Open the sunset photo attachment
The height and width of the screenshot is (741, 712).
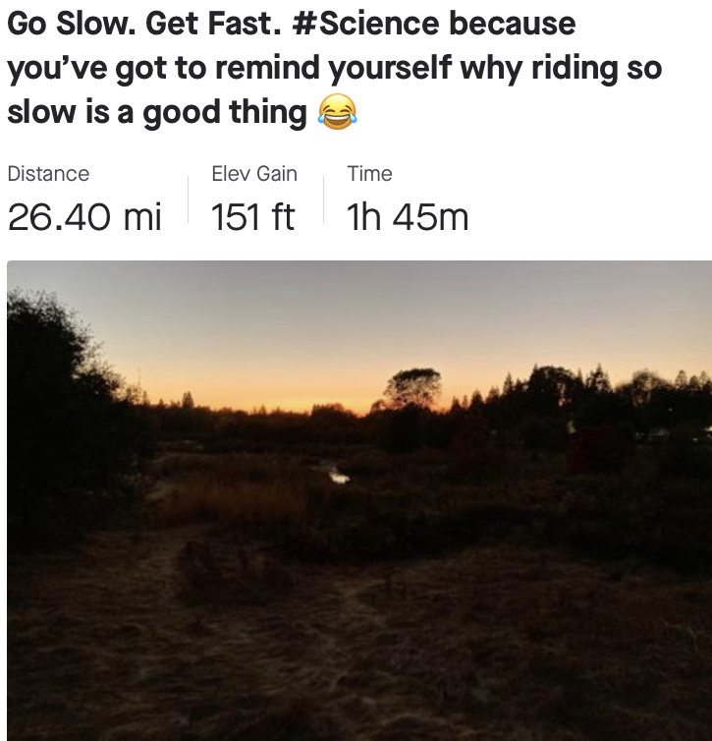[x=359, y=500]
